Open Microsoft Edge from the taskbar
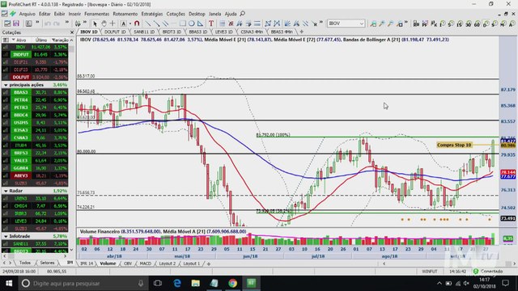518x291 pixels. click(177, 283)
